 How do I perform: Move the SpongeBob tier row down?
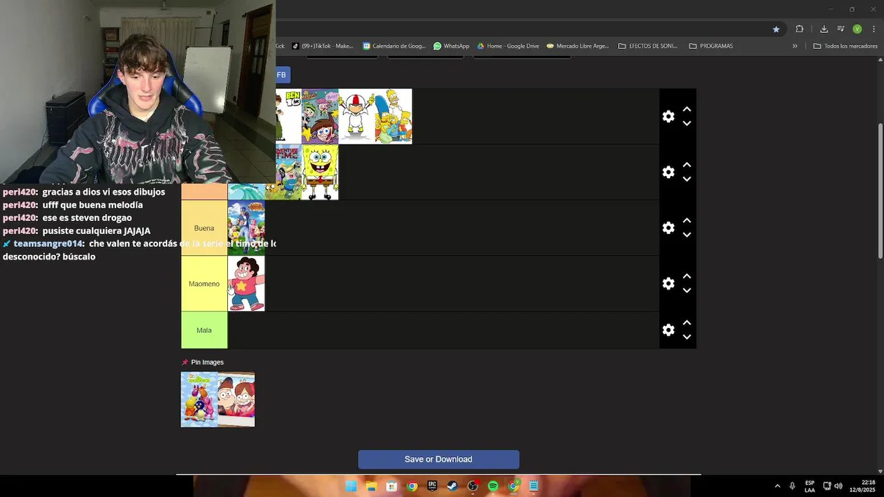[x=687, y=179]
